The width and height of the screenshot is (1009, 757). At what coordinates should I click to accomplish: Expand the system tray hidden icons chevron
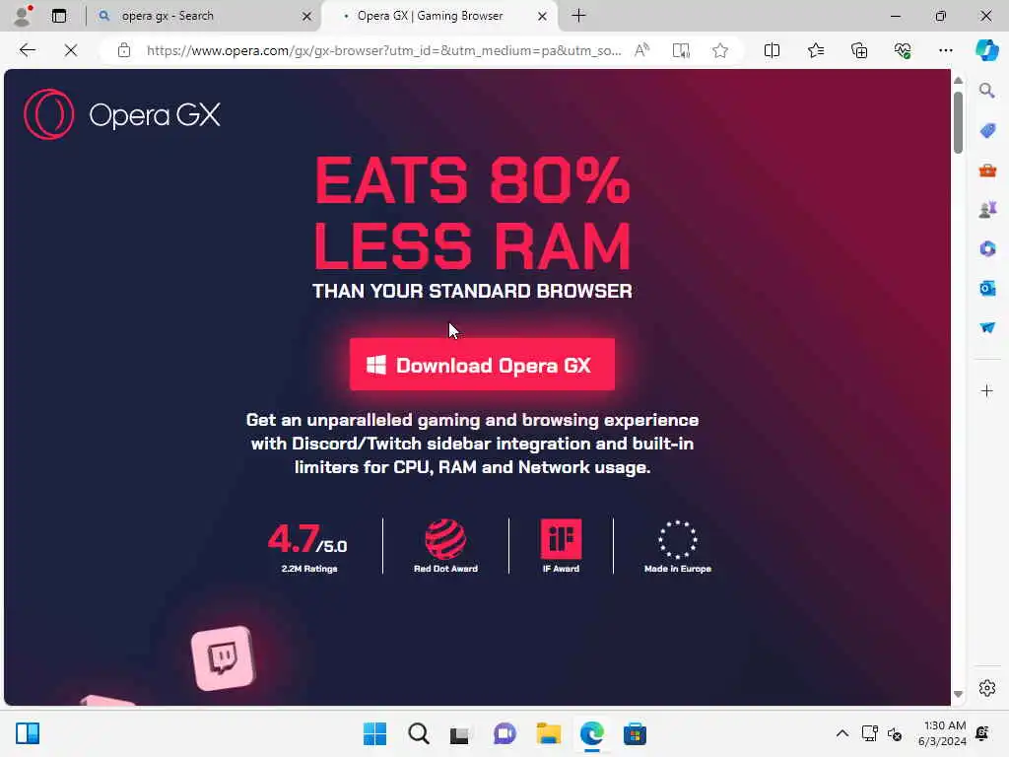pyautogui.click(x=841, y=733)
